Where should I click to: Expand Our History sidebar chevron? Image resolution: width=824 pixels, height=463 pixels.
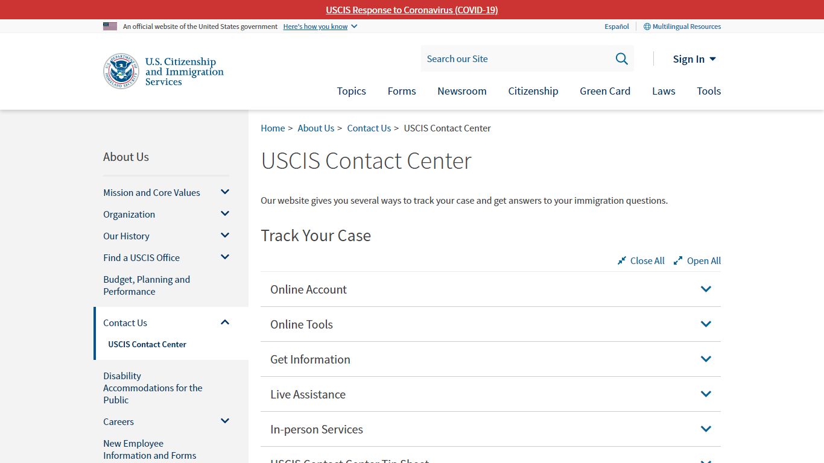pyautogui.click(x=225, y=236)
